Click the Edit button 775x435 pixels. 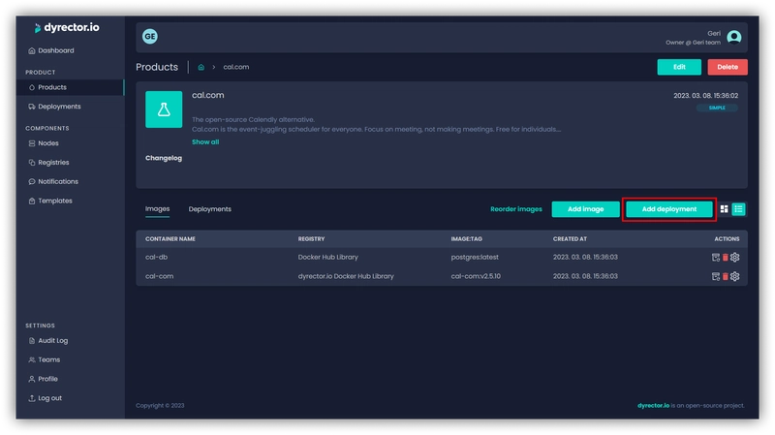(679, 67)
